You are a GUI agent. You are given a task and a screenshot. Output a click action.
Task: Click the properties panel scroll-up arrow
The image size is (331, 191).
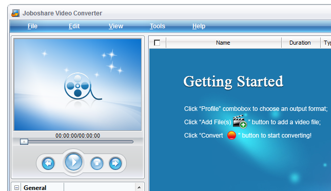click(139, 187)
